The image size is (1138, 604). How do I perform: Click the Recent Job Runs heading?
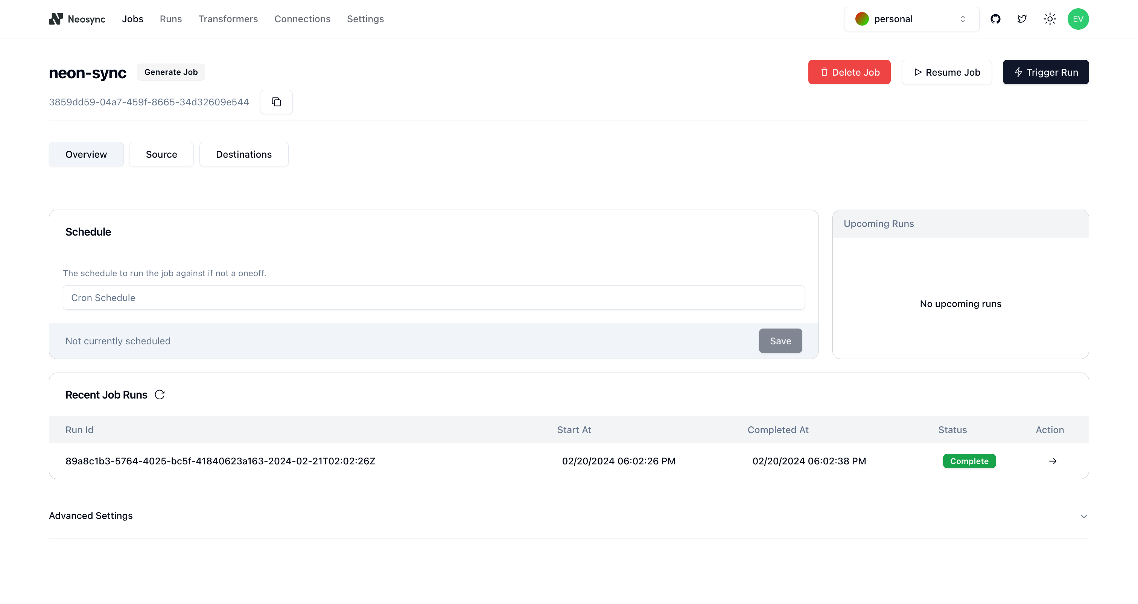[x=106, y=395]
